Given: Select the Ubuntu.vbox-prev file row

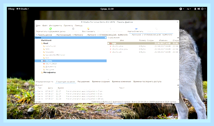Looking at the screenshot, I should click(143, 49).
